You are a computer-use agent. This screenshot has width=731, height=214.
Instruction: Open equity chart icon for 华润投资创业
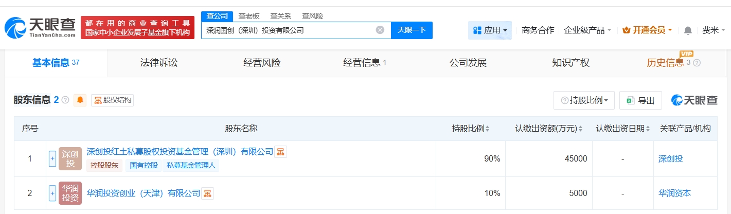207,193
